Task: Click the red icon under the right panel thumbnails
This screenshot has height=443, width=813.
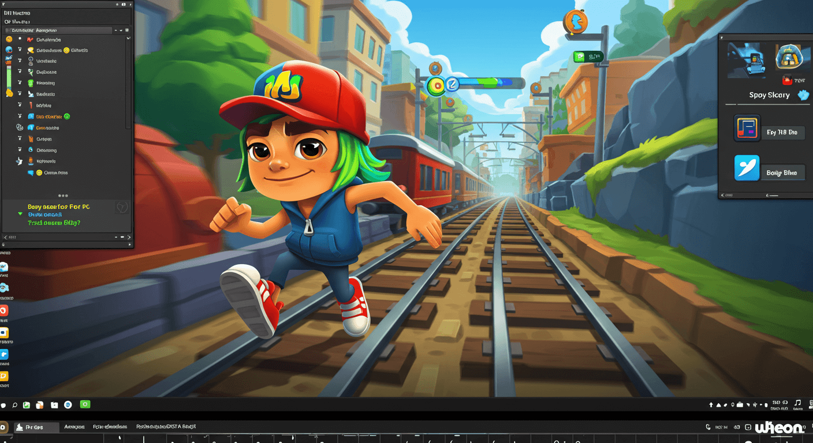Action: (x=786, y=80)
